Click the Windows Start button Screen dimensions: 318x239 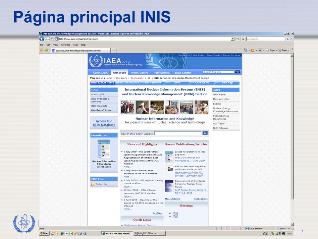click(x=44, y=233)
